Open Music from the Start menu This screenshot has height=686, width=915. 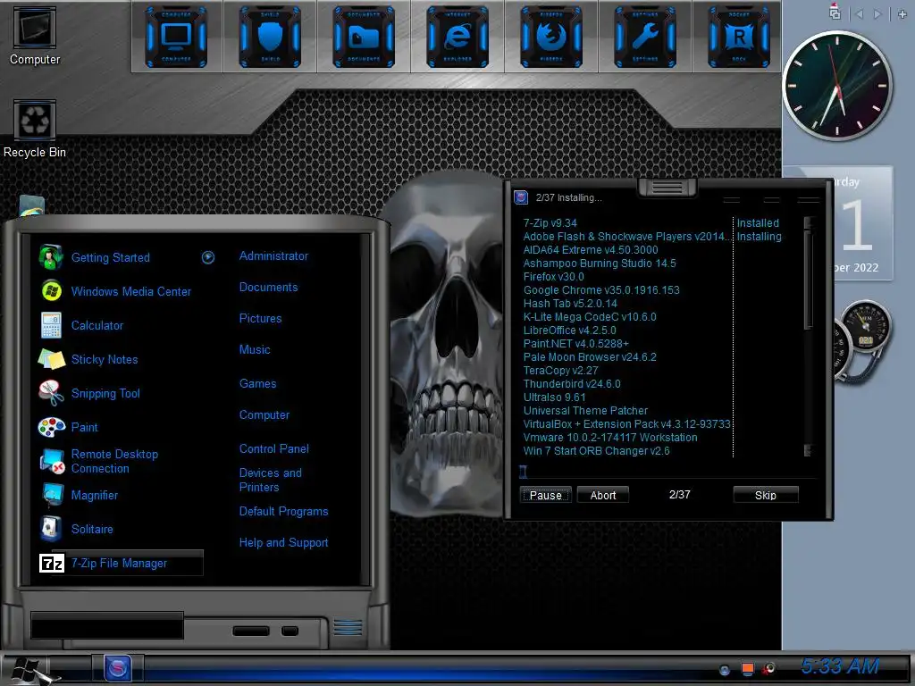[255, 349]
